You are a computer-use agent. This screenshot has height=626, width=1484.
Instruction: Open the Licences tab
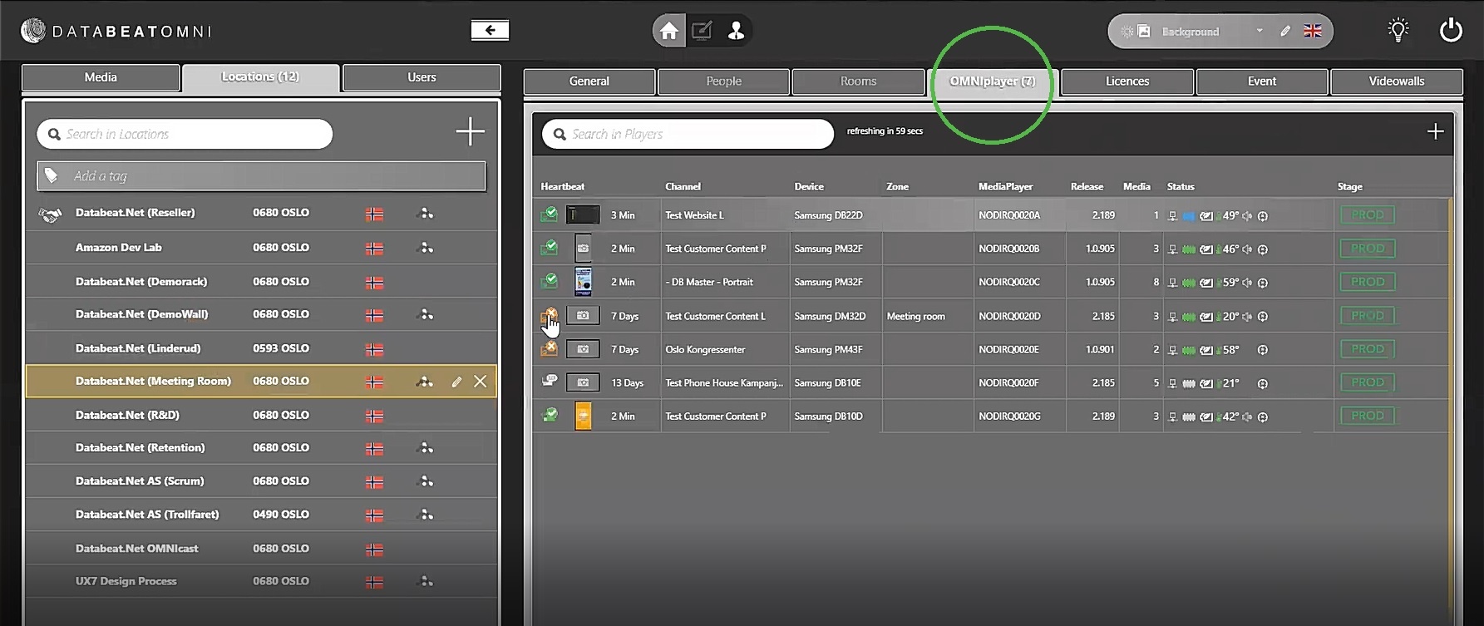click(x=1127, y=81)
